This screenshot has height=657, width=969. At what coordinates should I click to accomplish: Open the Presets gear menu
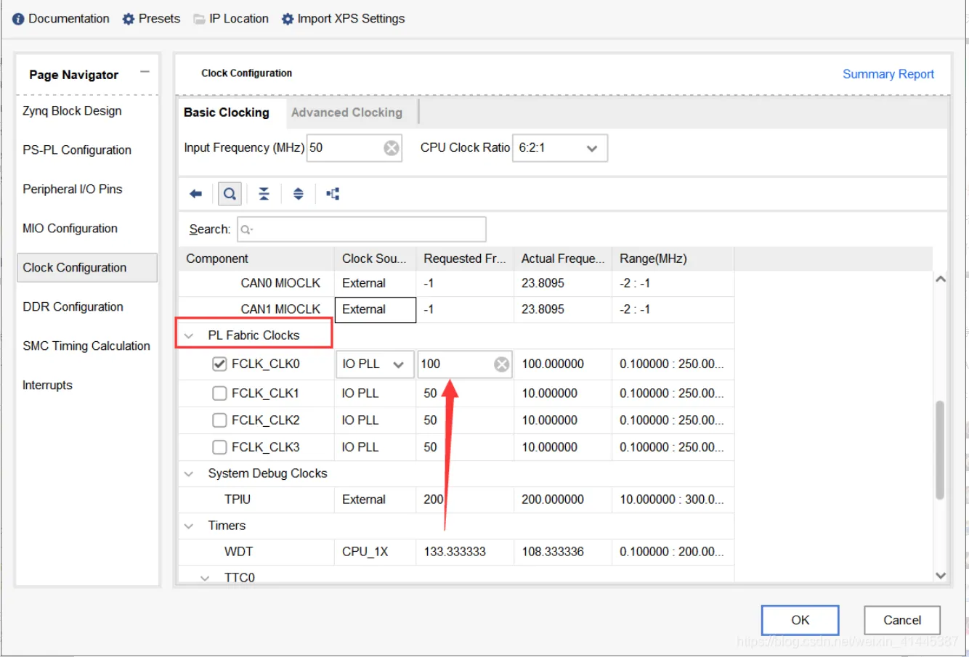151,19
